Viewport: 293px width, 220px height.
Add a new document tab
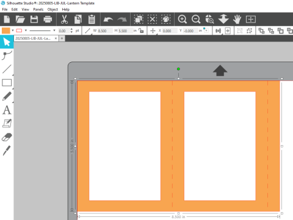(62, 38)
